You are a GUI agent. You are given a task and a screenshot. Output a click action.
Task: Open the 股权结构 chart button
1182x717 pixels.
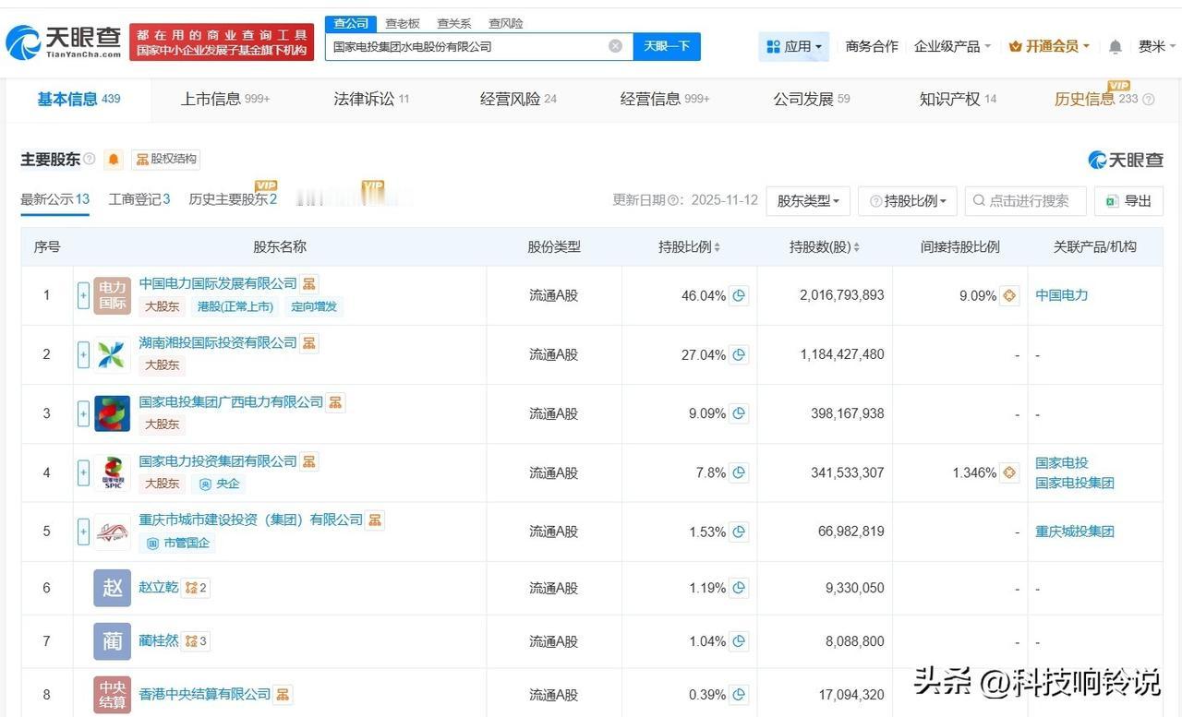(x=165, y=159)
